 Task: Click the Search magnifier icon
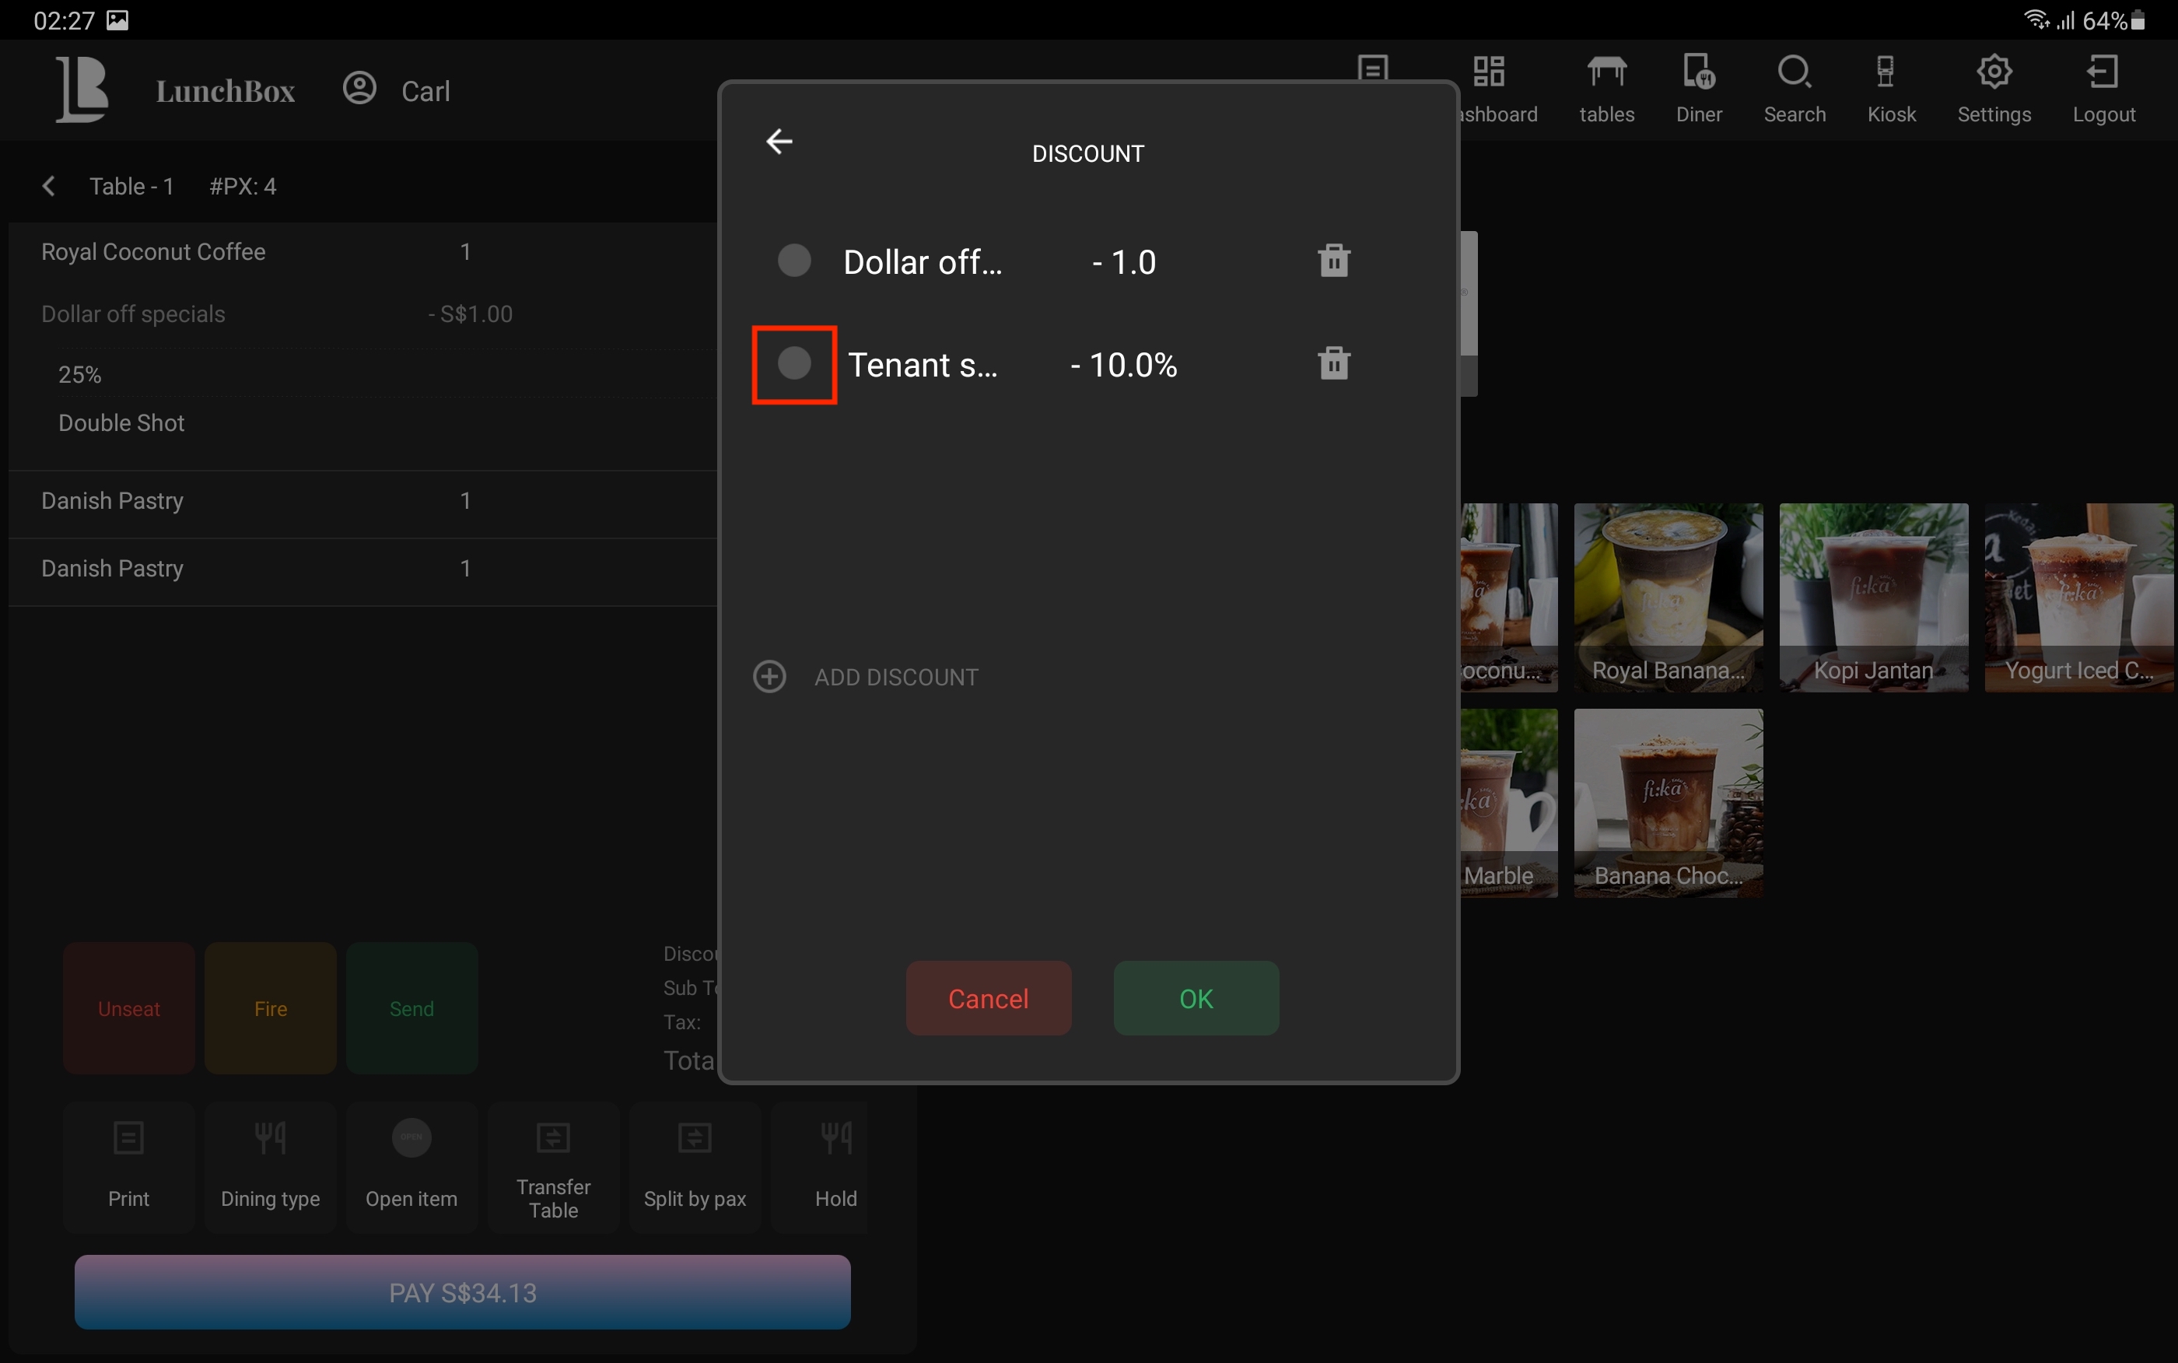(1794, 72)
